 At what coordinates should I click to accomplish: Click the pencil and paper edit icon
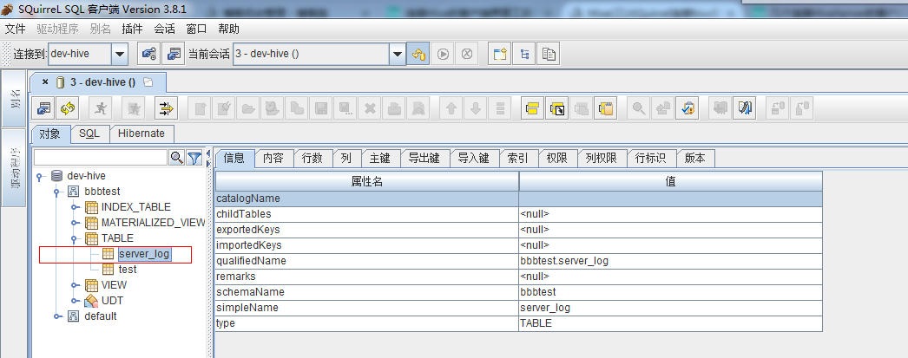click(x=744, y=107)
